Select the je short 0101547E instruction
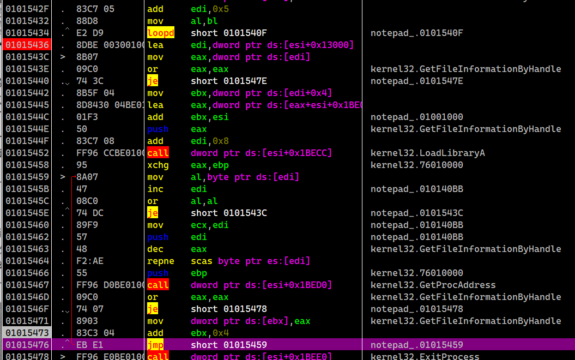Image resolution: width=575 pixels, height=360 pixels. pos(228,81)
